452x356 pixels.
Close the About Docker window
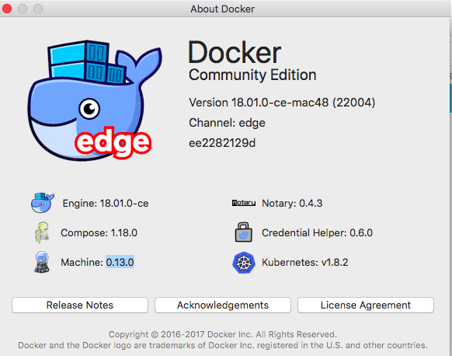(7, 9)
